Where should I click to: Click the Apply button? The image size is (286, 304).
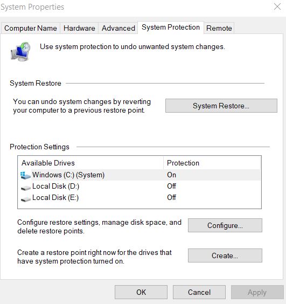coord(257,292)
